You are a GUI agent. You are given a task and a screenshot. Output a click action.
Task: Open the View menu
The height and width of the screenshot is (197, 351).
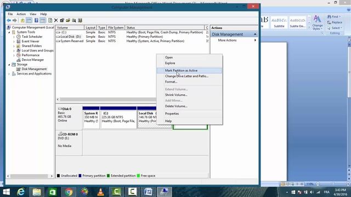(33, 14)
